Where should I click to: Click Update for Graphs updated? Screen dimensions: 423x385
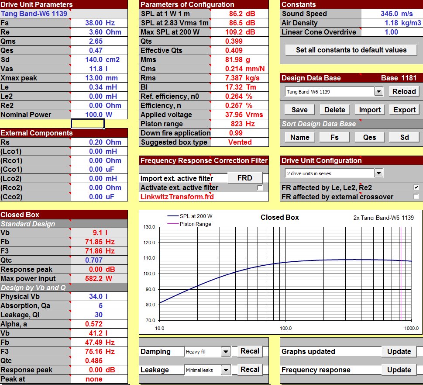[x=399, y=351]
